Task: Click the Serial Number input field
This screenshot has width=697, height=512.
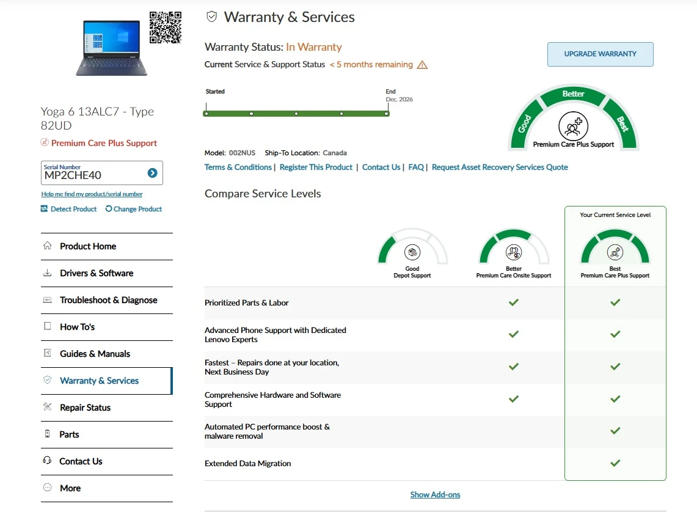Action: 95,173
